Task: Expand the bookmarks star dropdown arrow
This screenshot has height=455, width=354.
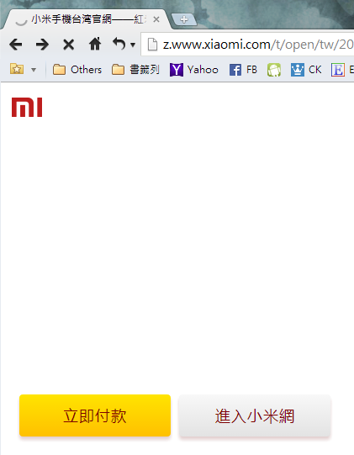Action: coord(34,70)
